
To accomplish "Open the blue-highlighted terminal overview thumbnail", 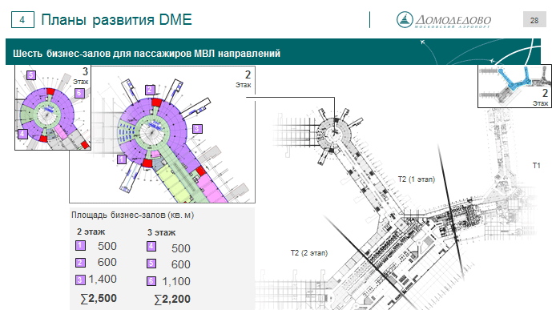I will tap(514, 87).
